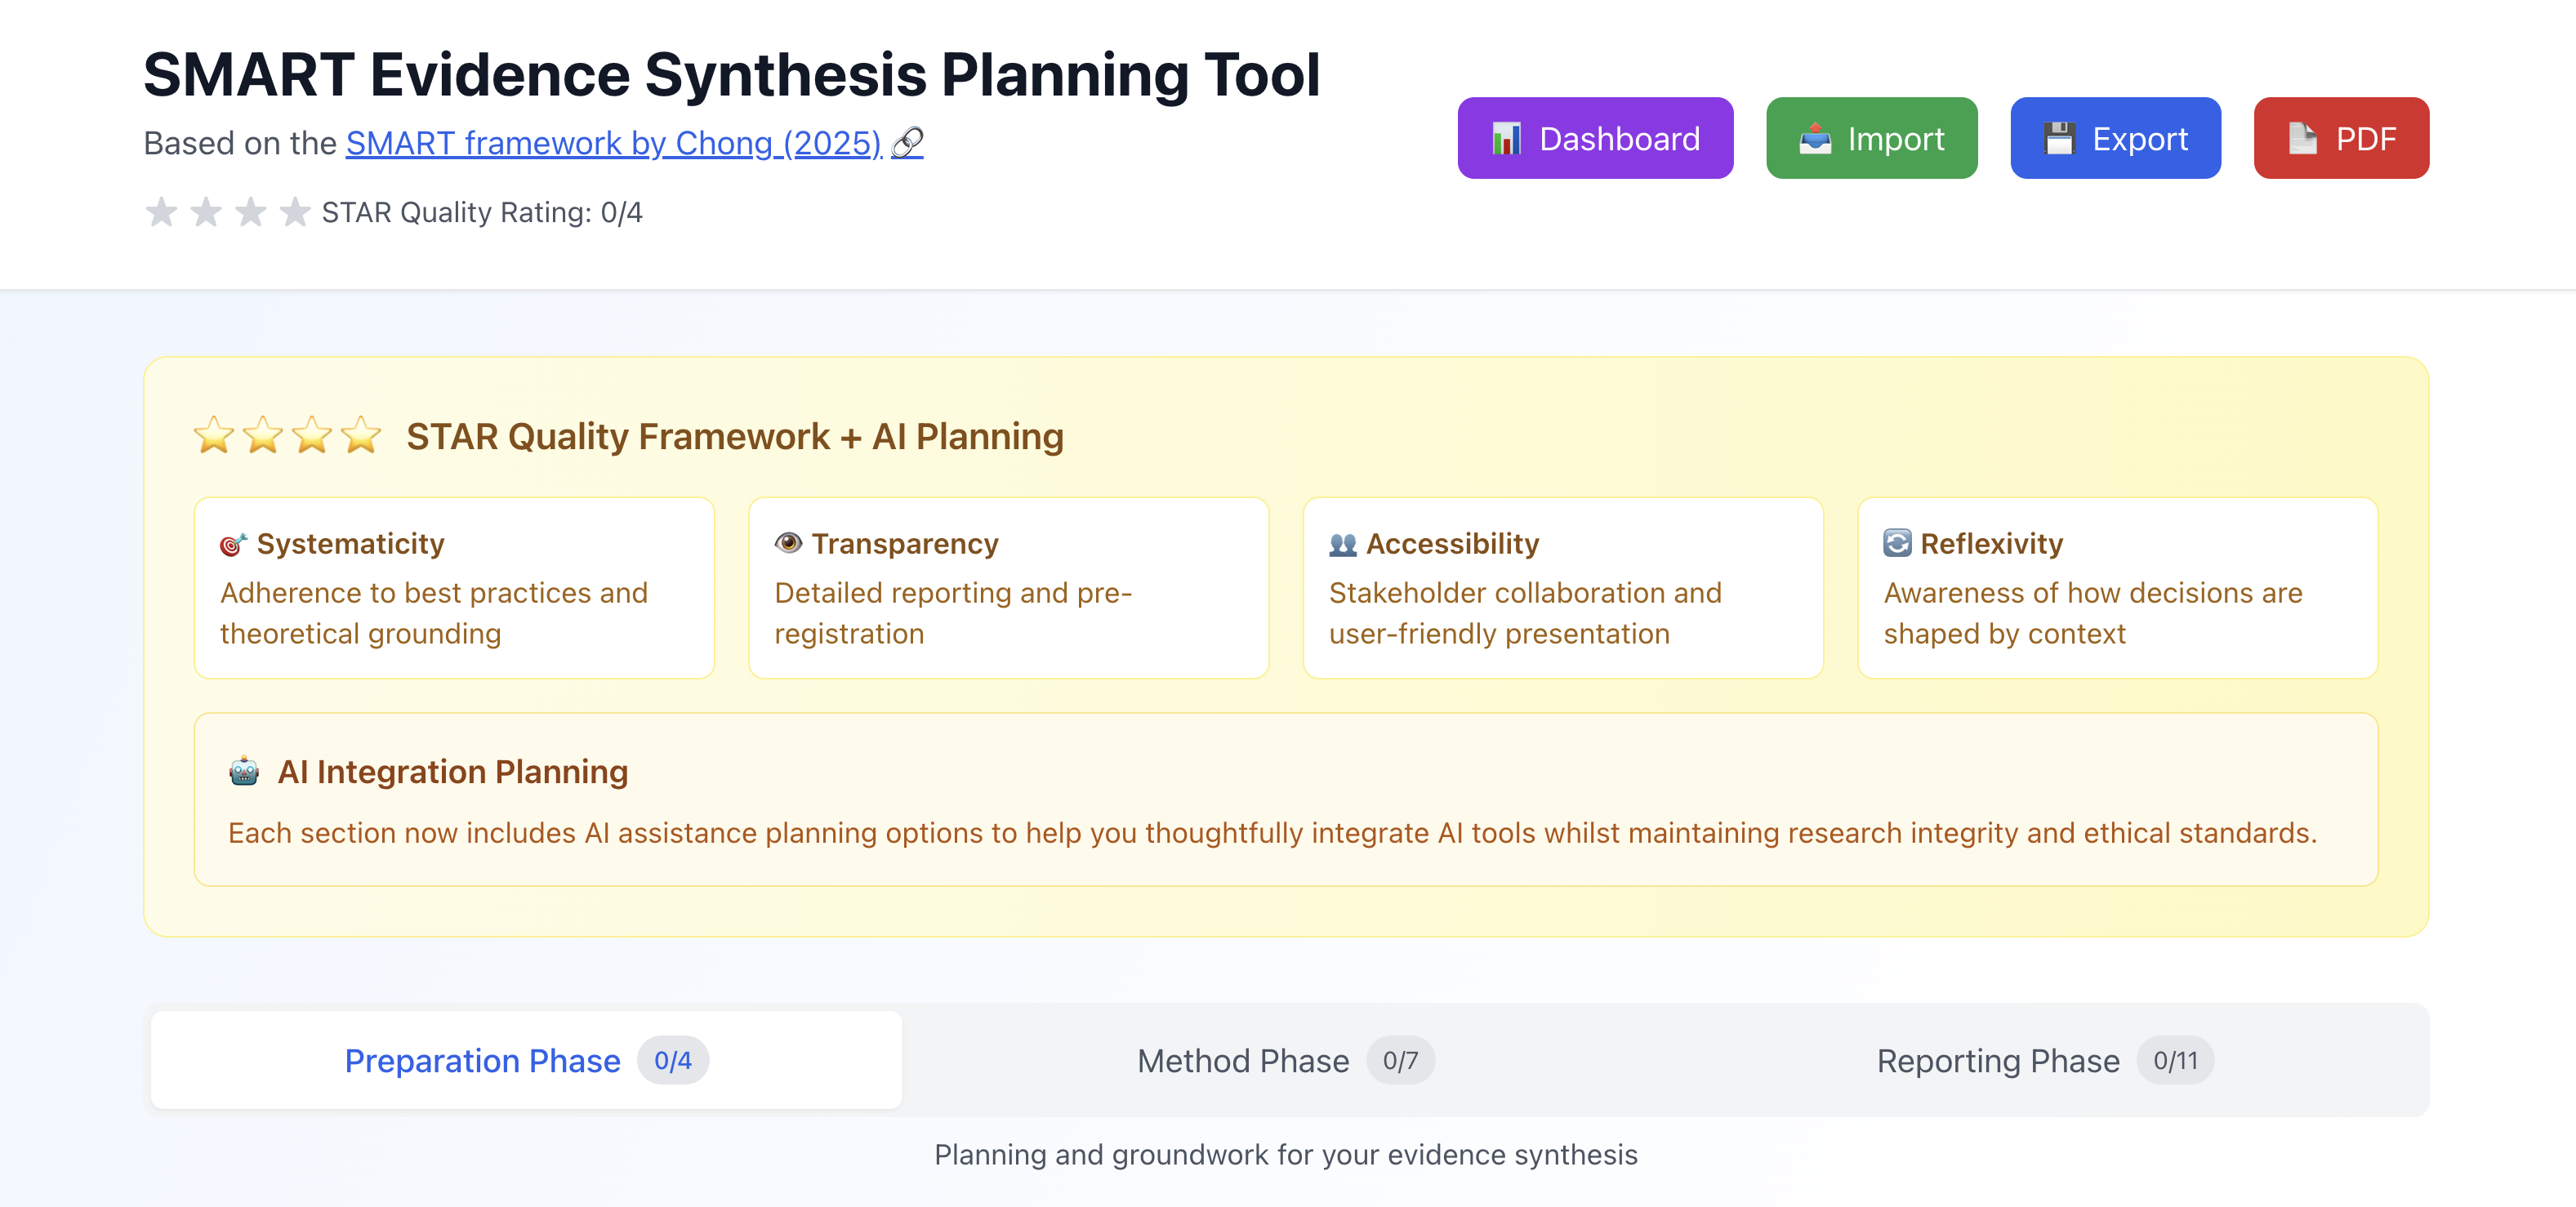Viewport: 2576px width, 1207px height.
Task: Click the Systematicity target icon
Action: tap(233, 544)
